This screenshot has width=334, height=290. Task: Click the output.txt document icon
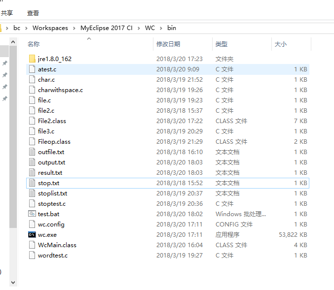pos(32,162)
